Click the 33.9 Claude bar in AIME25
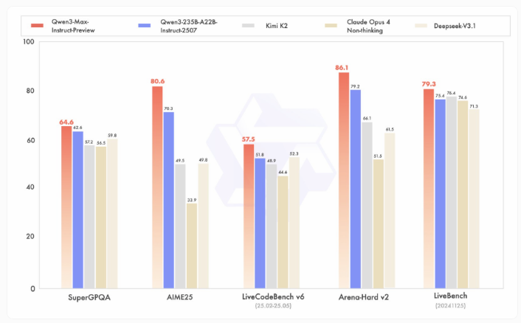This screenshot has width=521, height=323. point(192,246)
